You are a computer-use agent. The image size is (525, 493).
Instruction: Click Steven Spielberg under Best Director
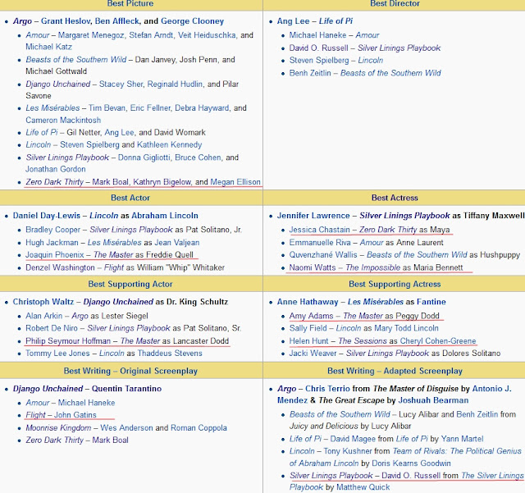(x=319, y=60)
